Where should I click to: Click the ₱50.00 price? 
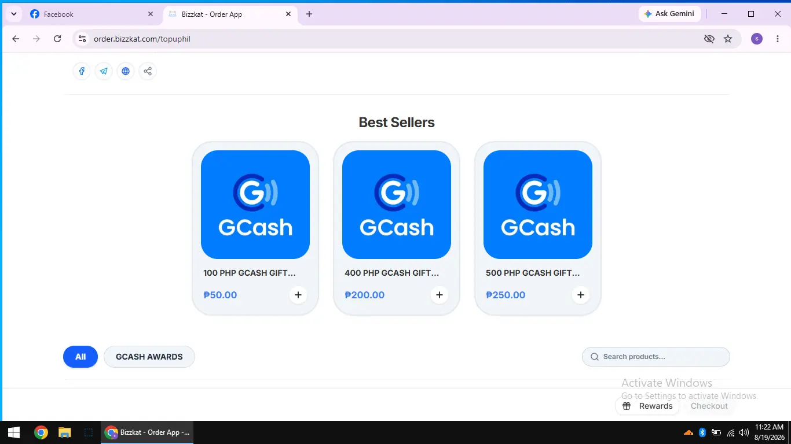coord(220,295)
